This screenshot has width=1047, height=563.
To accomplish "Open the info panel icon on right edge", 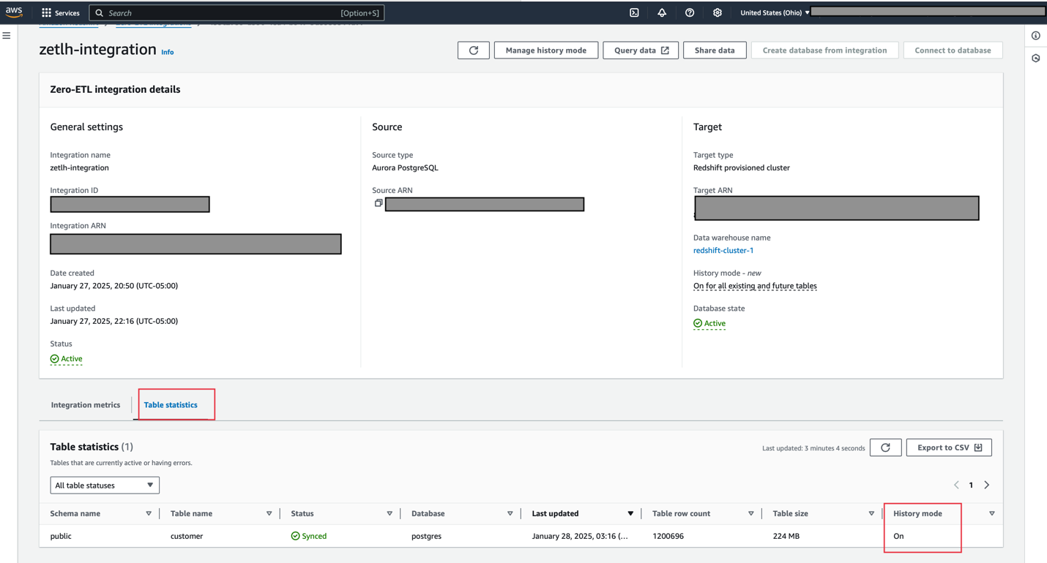I will point(1036,36).
